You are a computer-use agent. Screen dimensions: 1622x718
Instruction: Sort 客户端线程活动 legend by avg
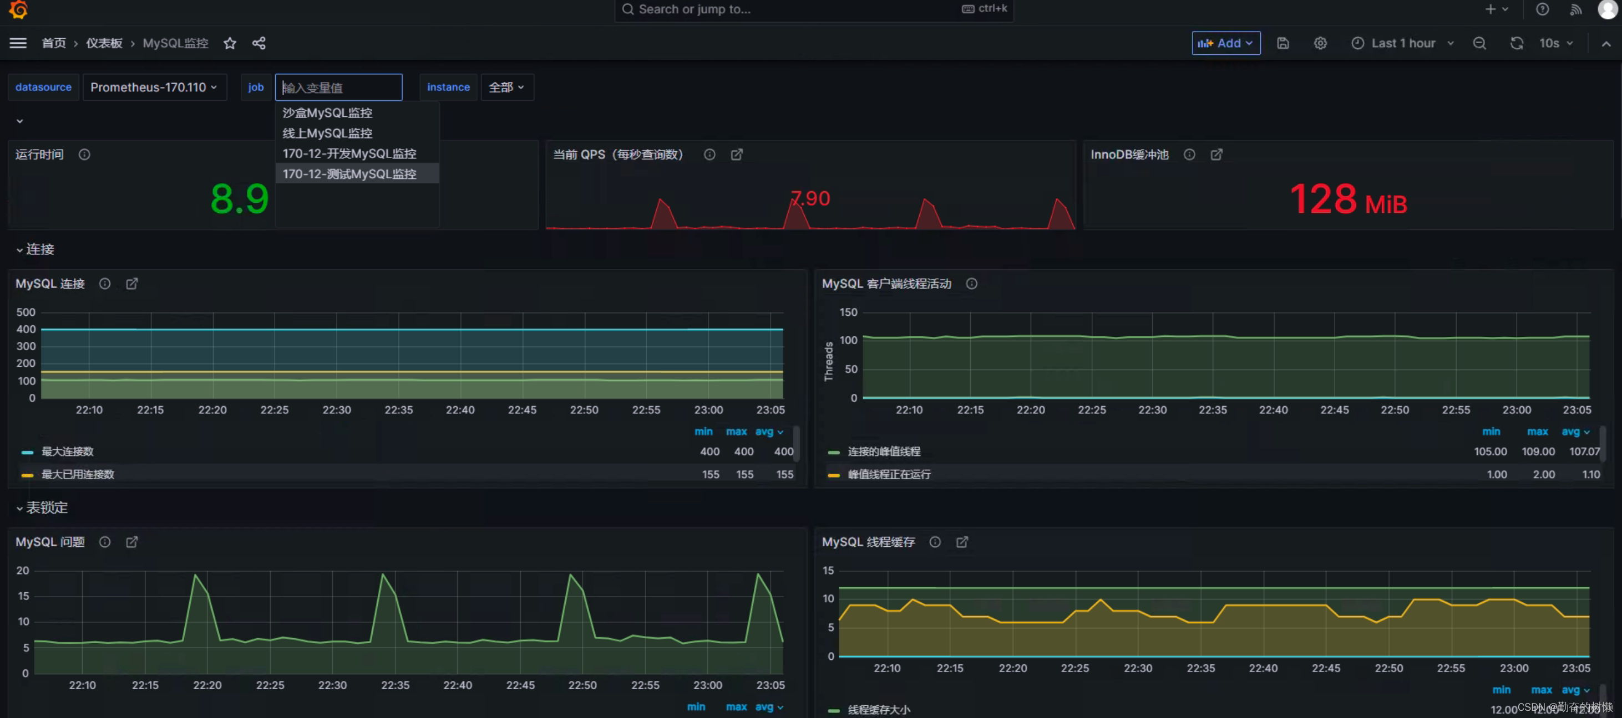pos(1575,432)
